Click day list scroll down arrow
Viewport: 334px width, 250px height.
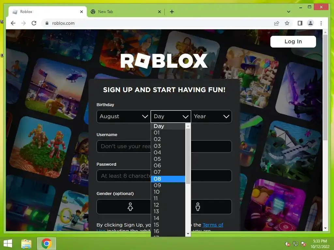pyautogui.click(x=188, y=234)
